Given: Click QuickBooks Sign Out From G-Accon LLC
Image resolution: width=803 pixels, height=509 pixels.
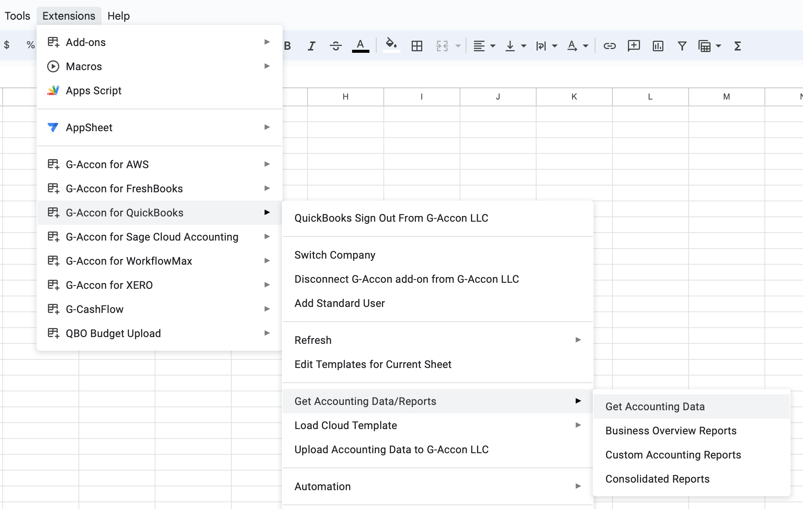Looking at the screenshot, I should pos(438,218).
